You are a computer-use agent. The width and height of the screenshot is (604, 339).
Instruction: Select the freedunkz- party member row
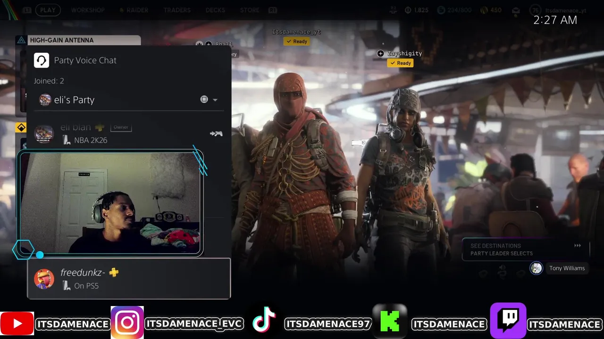[x=129, y=278]
